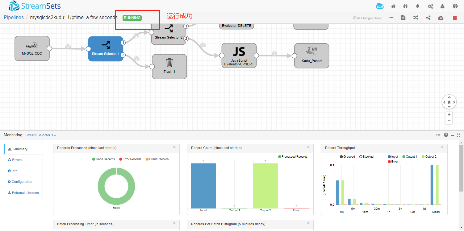
Task: Toggle Processed Records legend item
Action: tap(293, 157)
